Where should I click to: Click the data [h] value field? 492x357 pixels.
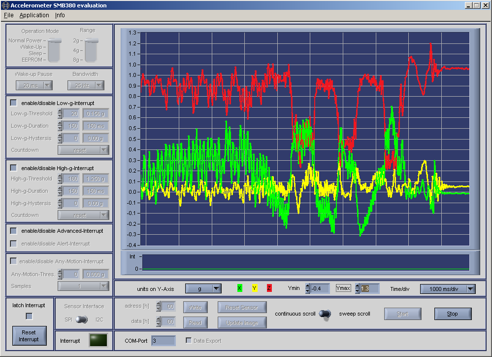(168, 321)
